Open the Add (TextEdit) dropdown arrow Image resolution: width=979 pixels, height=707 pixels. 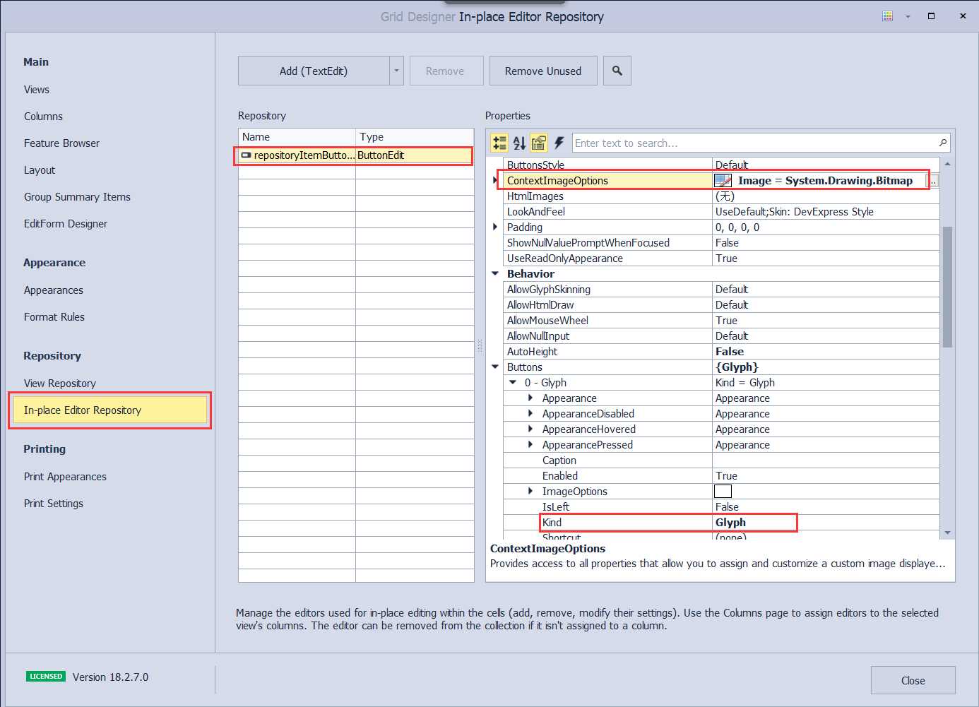click(396, 71)
